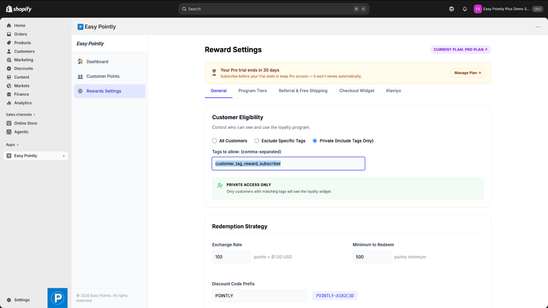
Task: Click the Finance bank icon
Action: tap(9, 94)
